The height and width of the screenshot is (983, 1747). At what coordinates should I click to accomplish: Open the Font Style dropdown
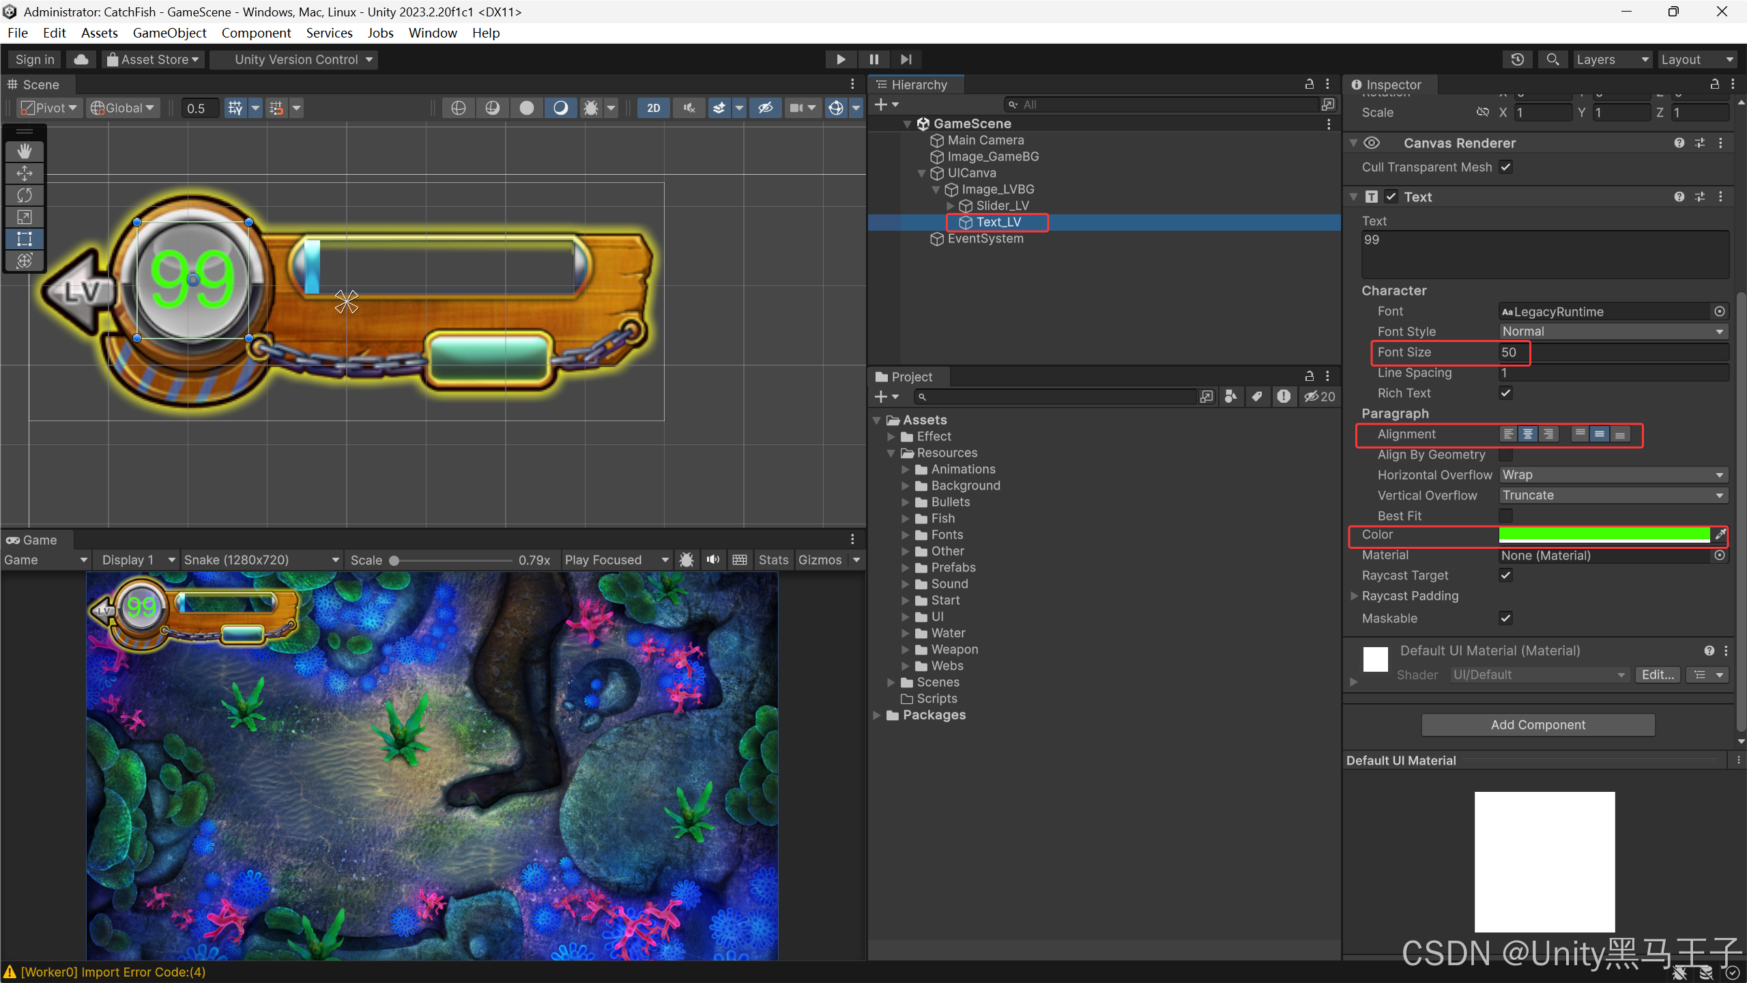tap(1613, 332)
